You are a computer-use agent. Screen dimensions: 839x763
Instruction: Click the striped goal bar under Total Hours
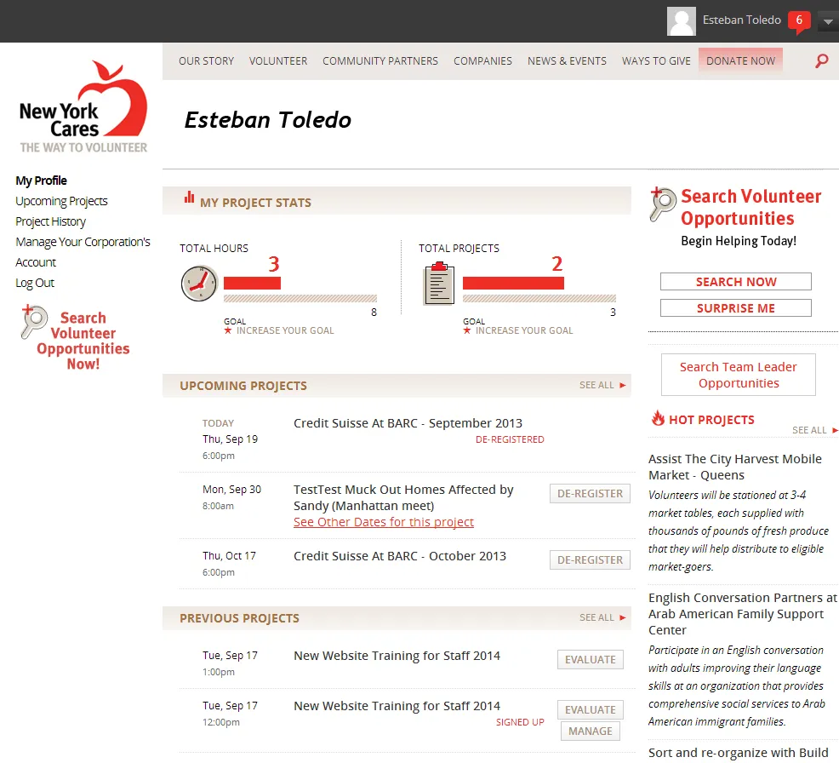(x=300, y=298)
